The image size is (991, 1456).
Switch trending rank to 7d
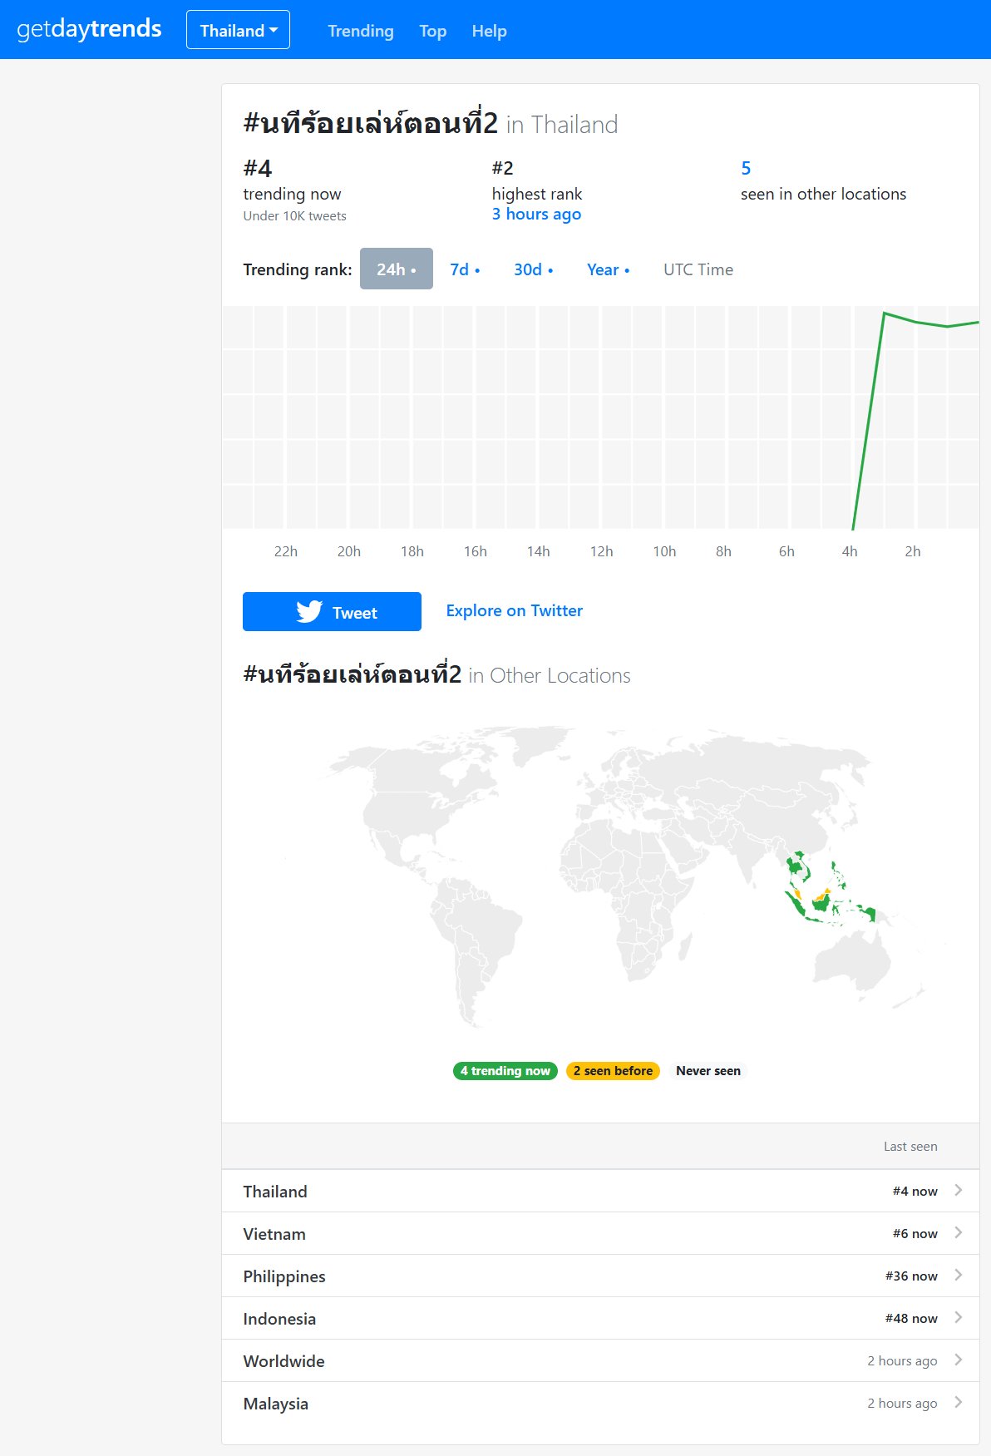pyautogui.click(x=464, y=269)
